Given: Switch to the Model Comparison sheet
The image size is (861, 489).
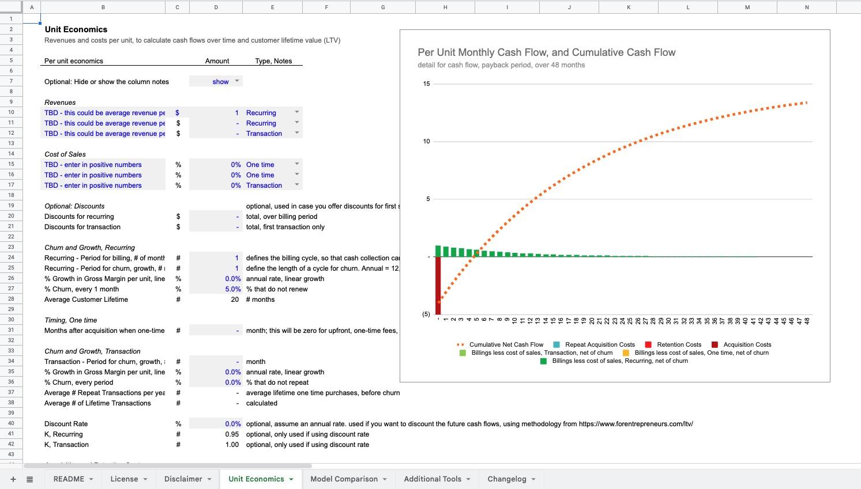Looking at the screenshot, I should [x=344, y=479].
